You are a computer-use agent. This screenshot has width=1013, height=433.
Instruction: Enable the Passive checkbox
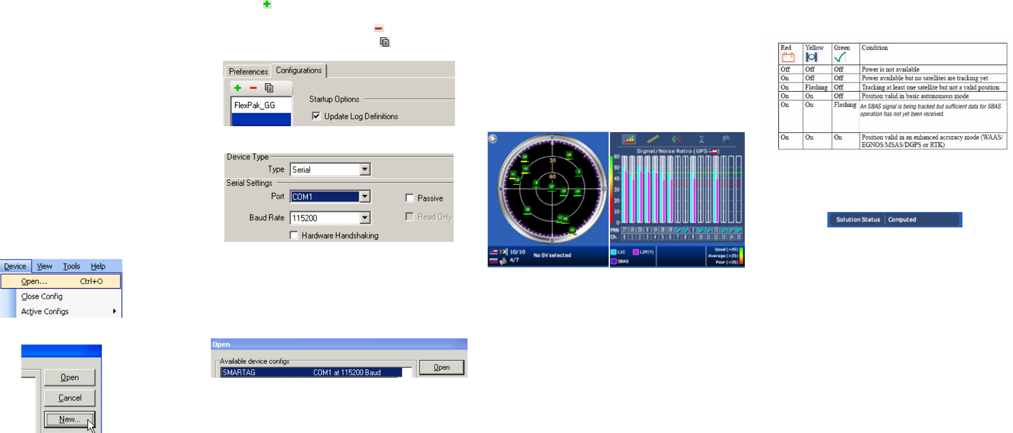(x=410, y=198)
